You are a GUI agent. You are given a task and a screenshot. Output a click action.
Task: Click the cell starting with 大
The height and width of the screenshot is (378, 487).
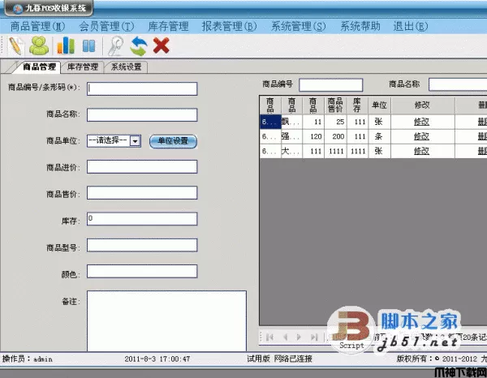coord(291,151)
